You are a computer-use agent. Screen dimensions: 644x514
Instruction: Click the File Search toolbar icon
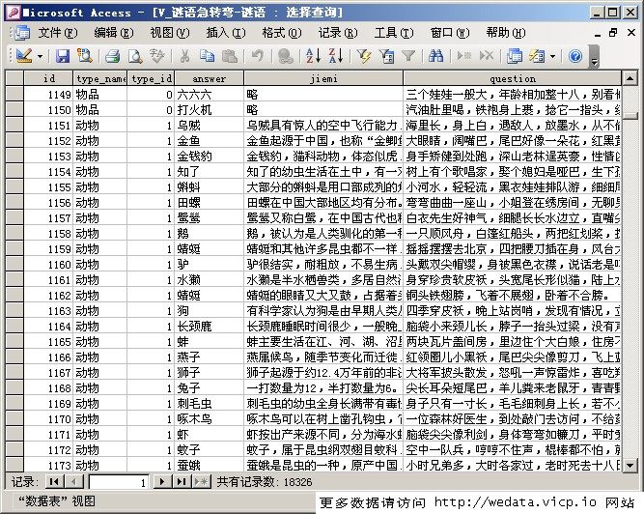coord(85,56)
